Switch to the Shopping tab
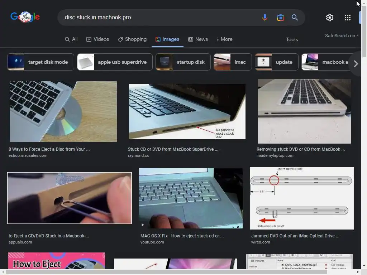This screenshot has height=275, width=367. click(132, 39)
